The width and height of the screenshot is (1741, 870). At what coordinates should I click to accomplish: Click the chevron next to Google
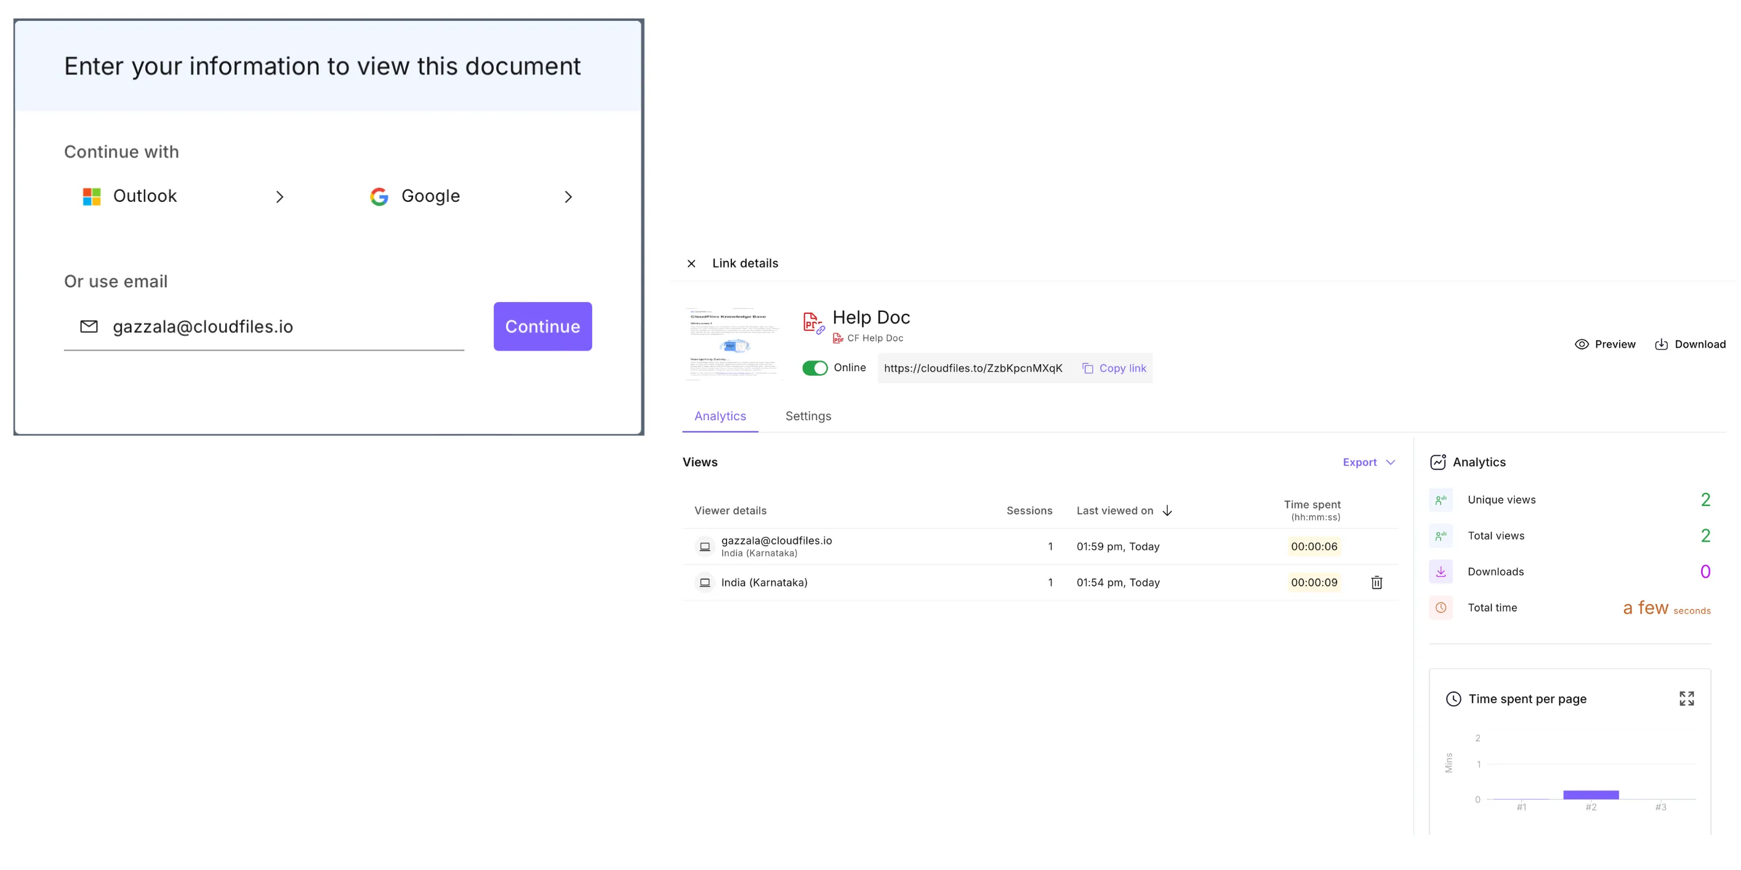[568, 196]
